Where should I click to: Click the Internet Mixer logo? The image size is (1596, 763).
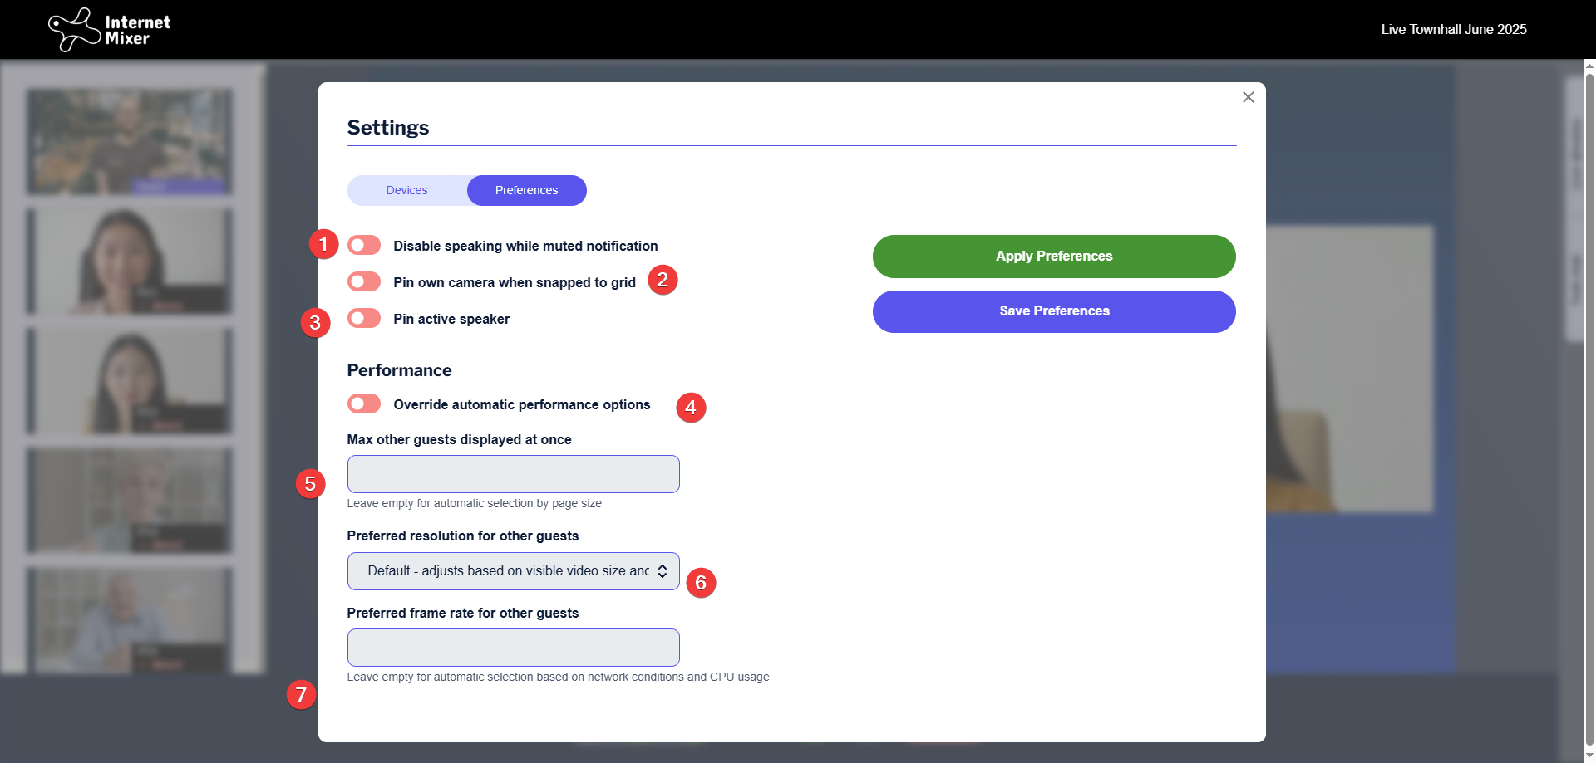click(x=109, y=30)
